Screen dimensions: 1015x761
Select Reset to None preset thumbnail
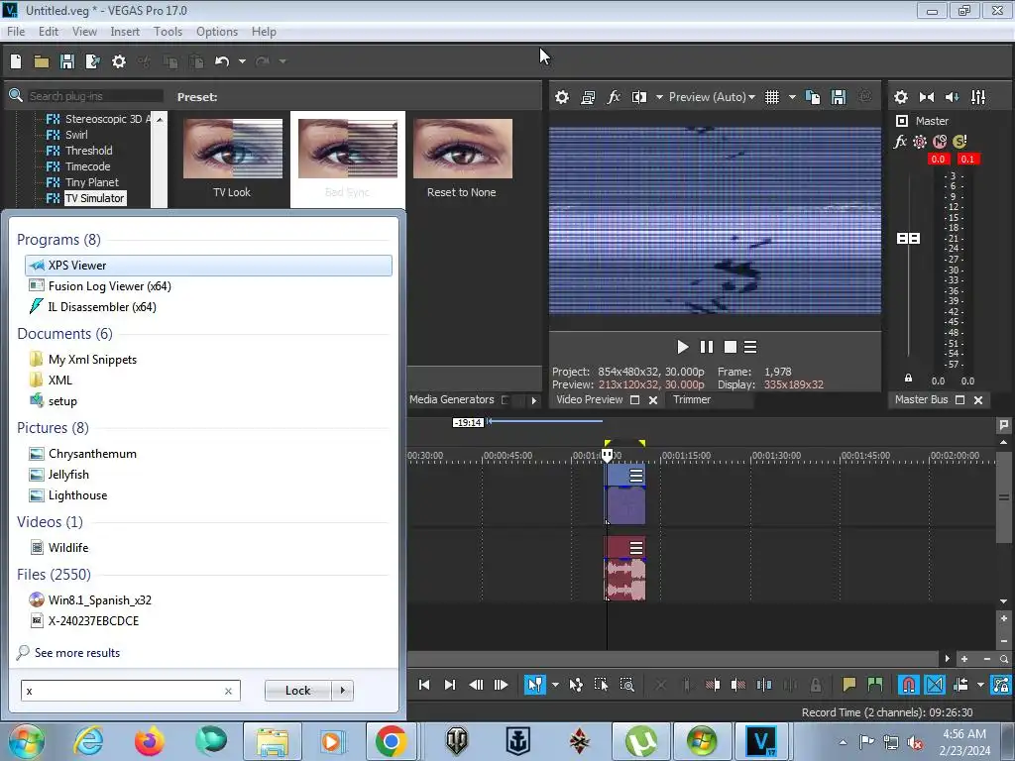(463, 149)
